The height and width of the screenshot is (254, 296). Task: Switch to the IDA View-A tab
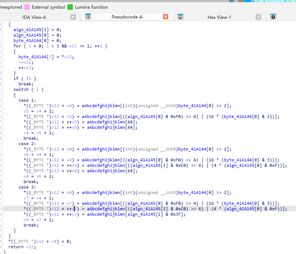pos(34,17)
